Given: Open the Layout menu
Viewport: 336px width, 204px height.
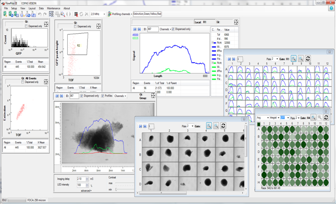Looking at the screenshot, I should click(x=32, y=8).
